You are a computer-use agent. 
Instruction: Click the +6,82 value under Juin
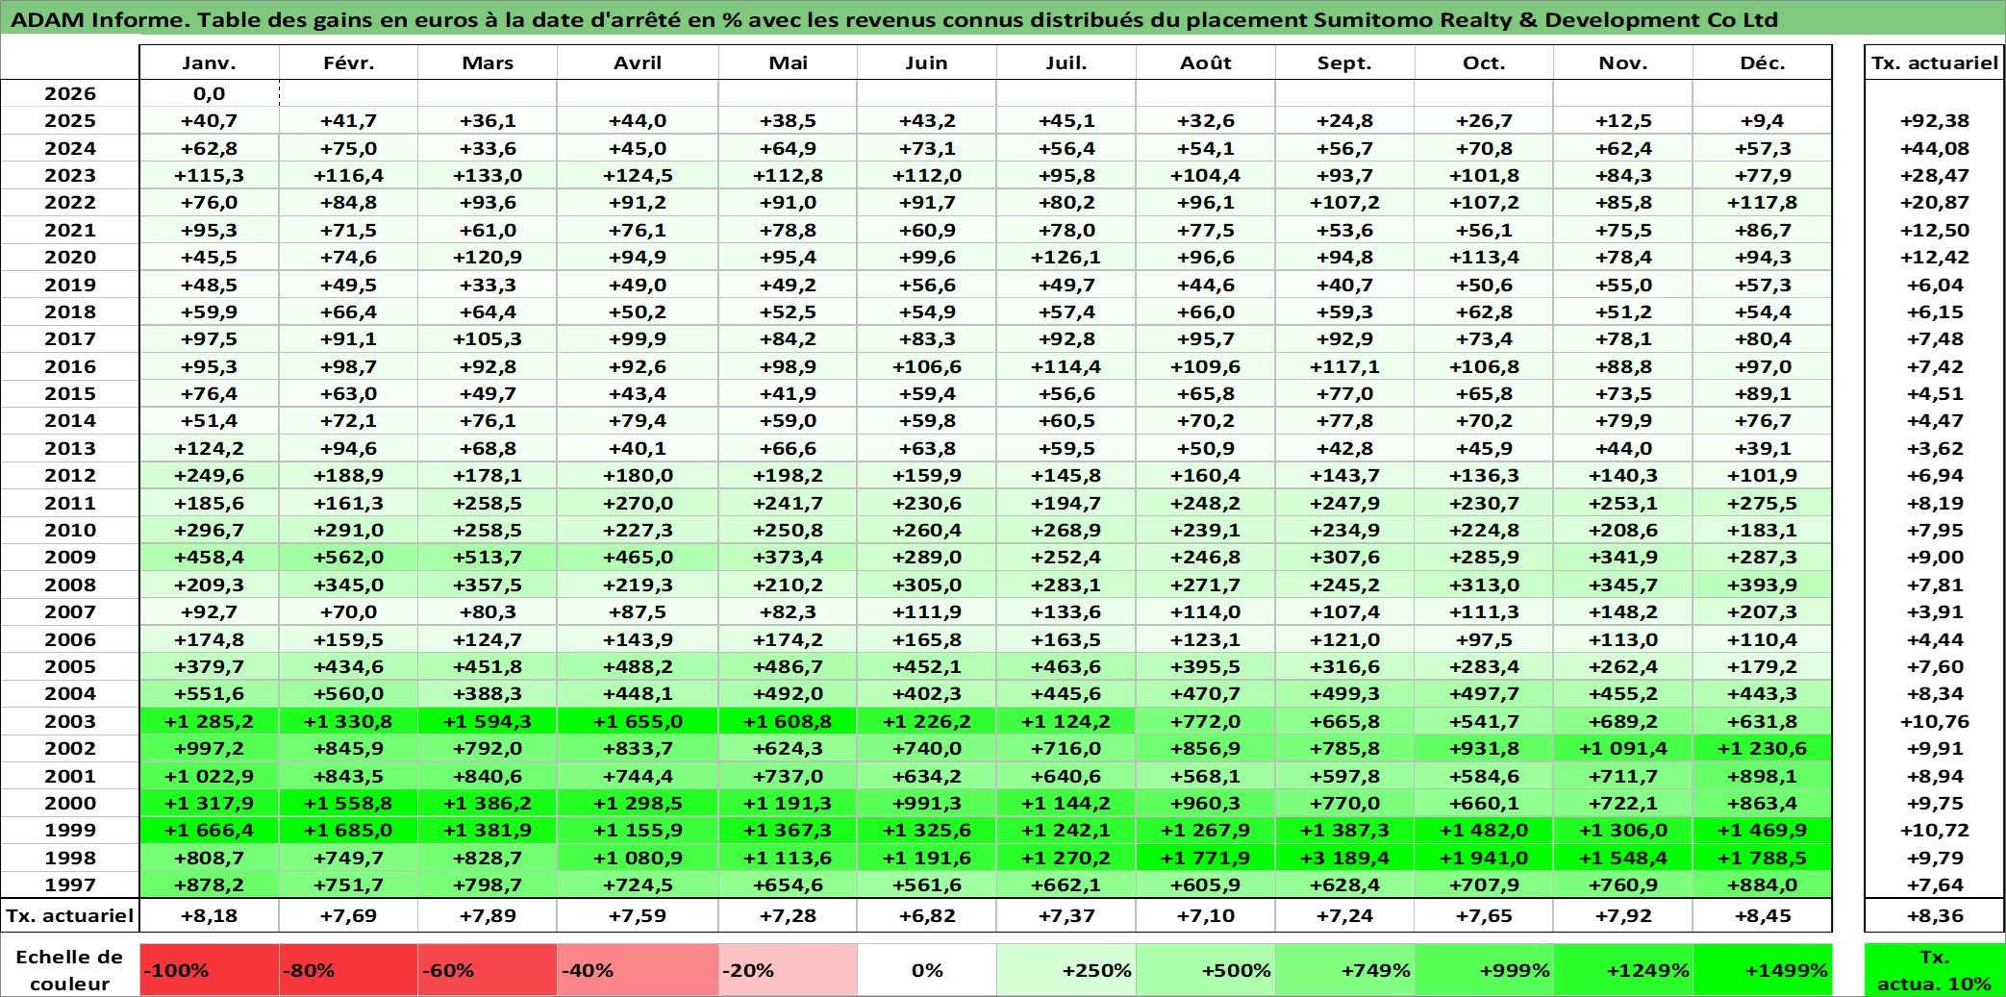pos(926,915)
